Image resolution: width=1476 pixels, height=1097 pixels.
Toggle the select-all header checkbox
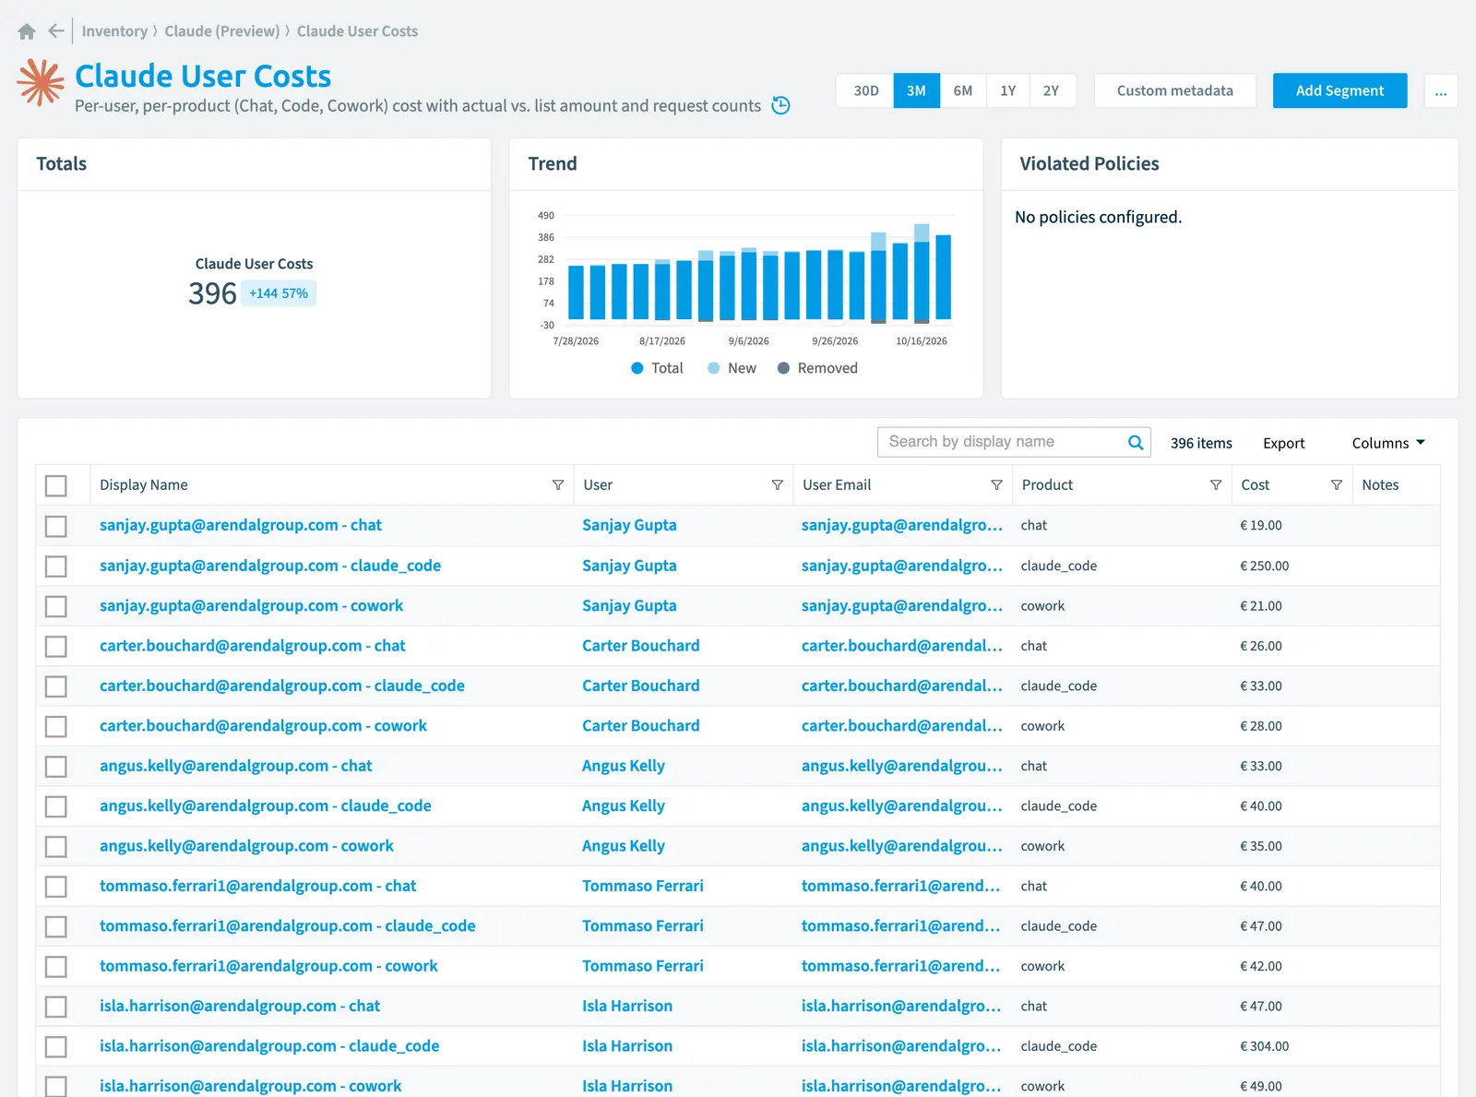(x=56, y=485)
